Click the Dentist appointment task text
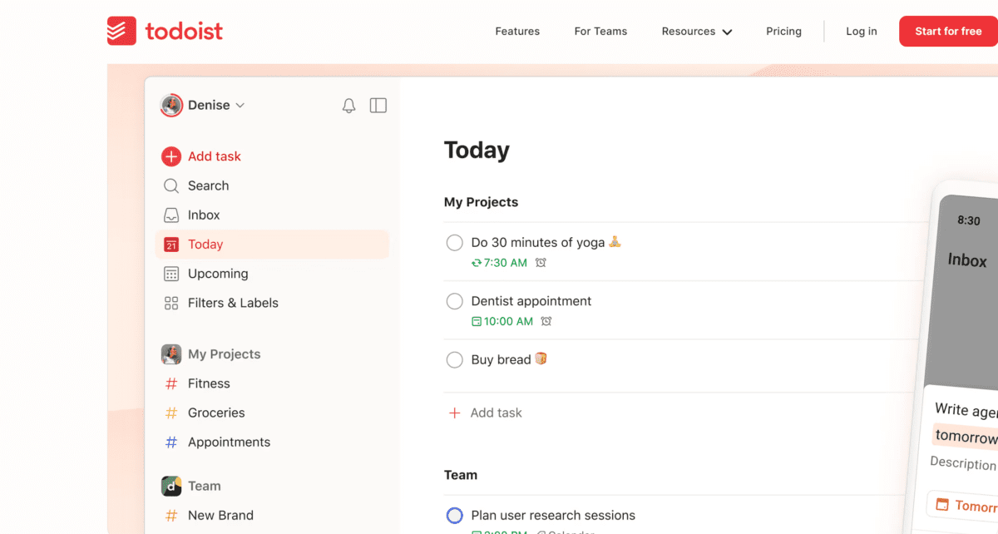This screenshot has height=534, width=998. tap(531, 301)
